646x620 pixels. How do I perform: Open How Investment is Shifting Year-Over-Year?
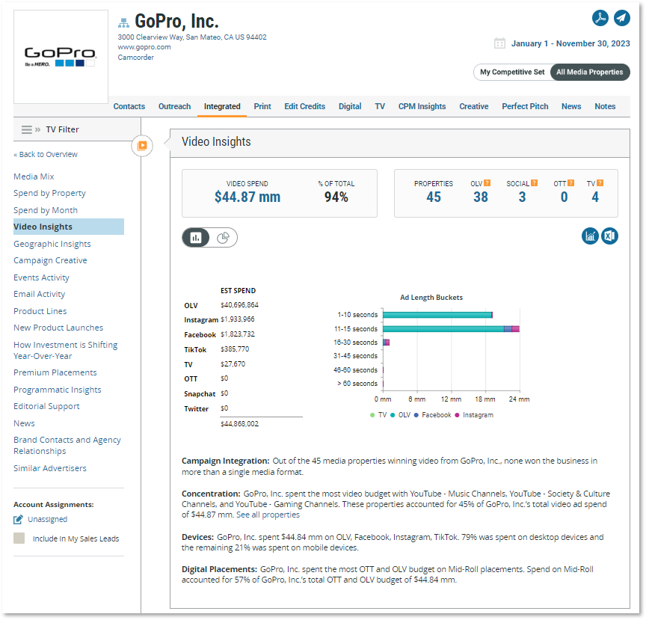click(x=66, y=351)
